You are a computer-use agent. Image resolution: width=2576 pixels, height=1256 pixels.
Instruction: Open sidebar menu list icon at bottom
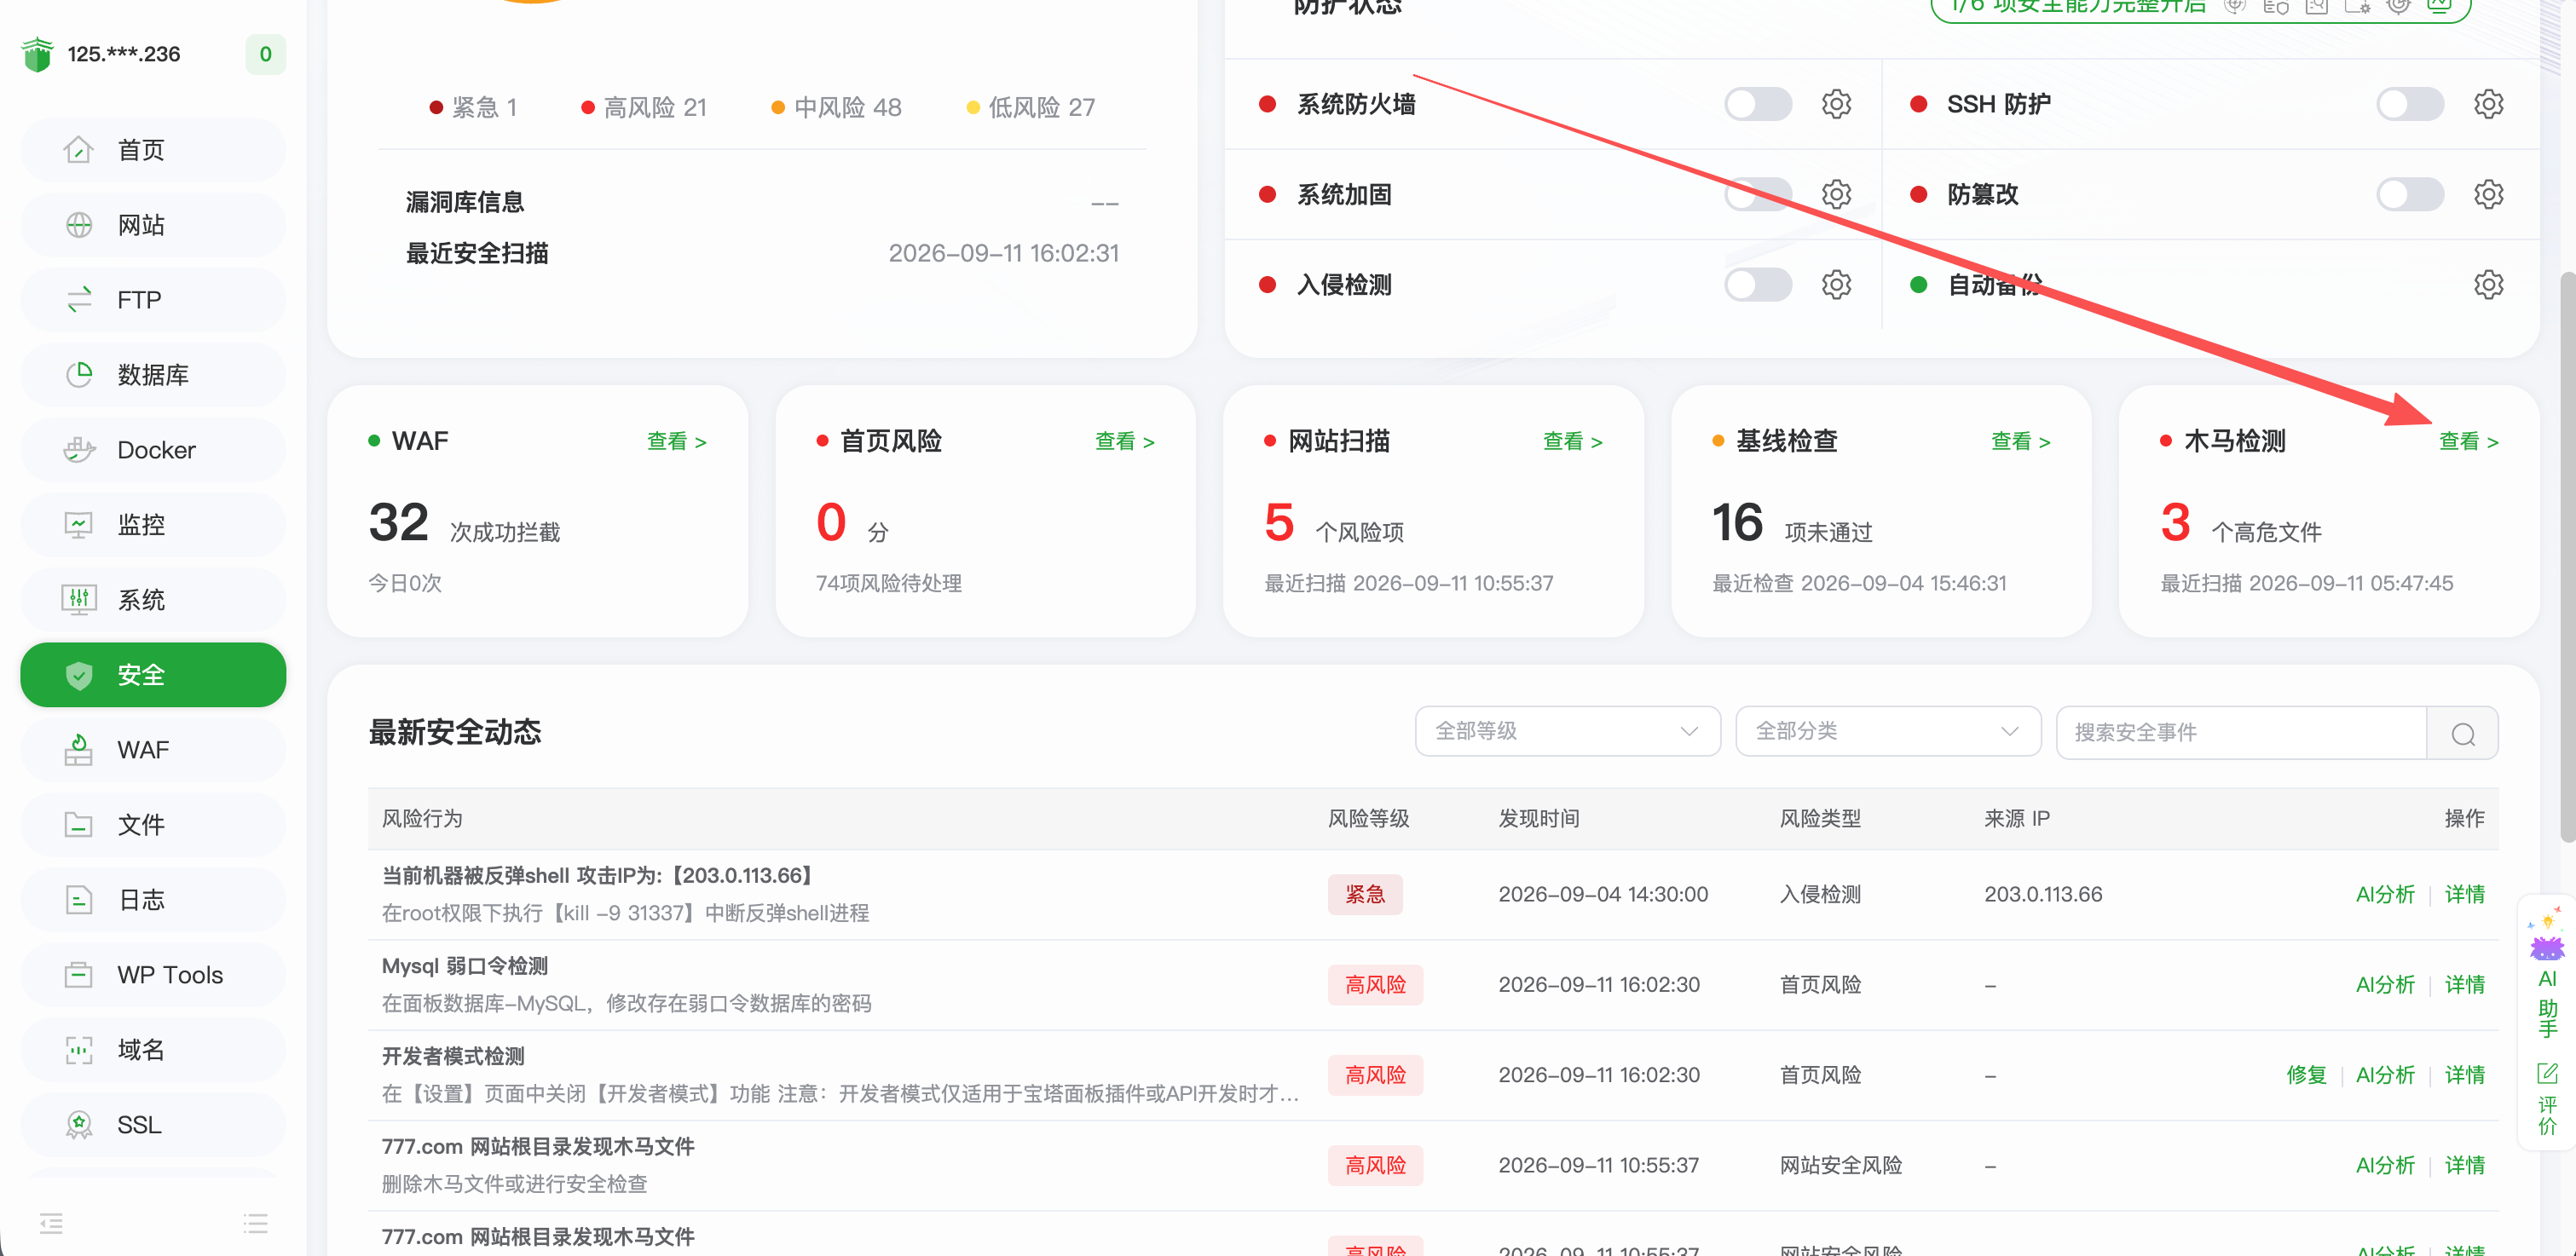(255, 1222)
